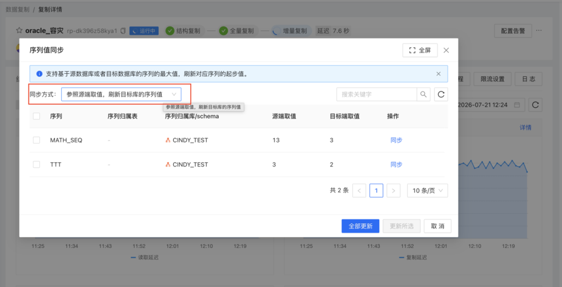The image size is (562, 287).
Task: Refresh the background chart panel
Action: coord(535,105)
